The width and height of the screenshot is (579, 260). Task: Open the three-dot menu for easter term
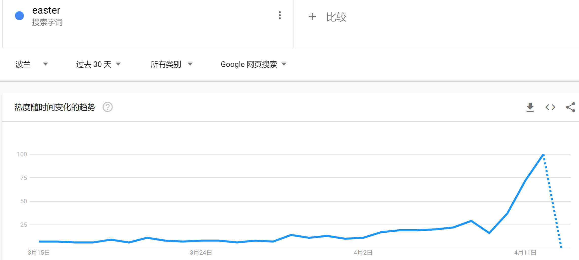coord(280,15)
